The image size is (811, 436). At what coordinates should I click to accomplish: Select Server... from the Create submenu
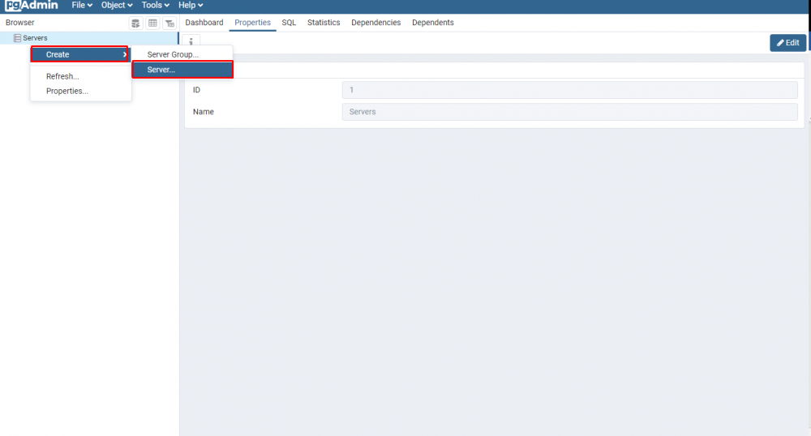point(182,70)
